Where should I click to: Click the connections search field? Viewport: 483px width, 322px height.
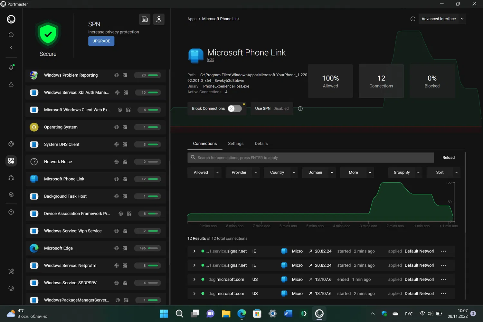(311, 157)
